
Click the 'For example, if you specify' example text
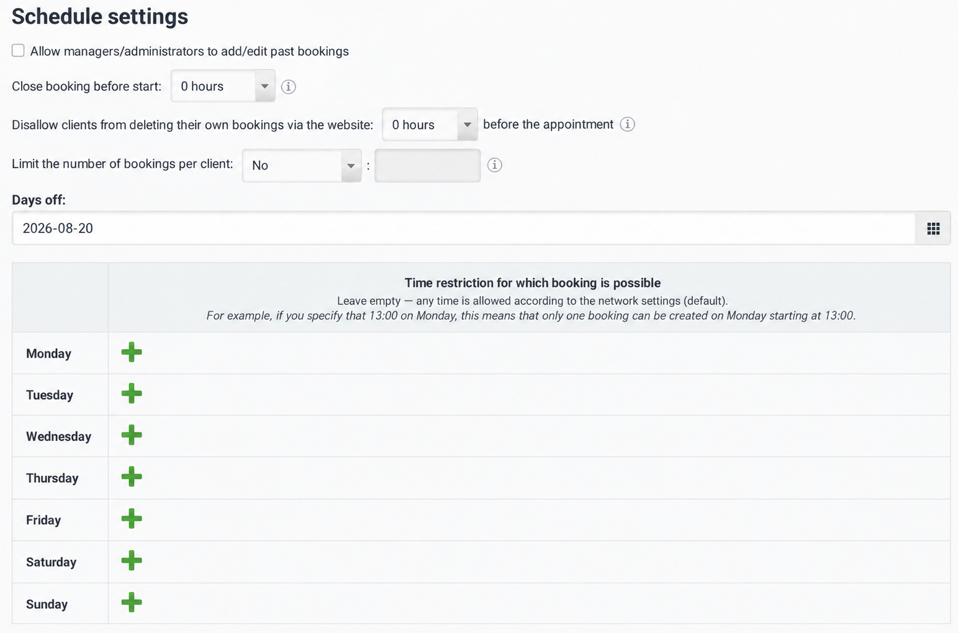(531, 316)
